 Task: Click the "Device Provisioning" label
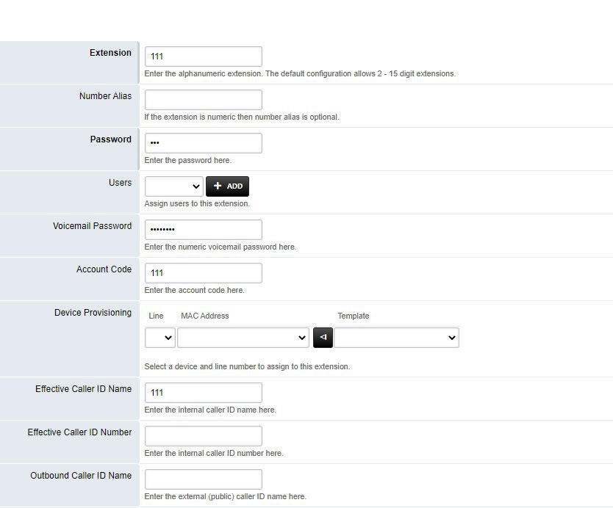coord(93,313)
